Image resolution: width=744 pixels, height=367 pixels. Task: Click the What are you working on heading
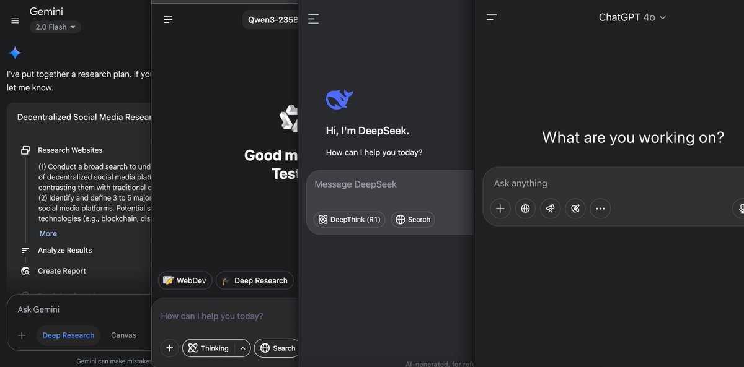(x=633, y=137)
